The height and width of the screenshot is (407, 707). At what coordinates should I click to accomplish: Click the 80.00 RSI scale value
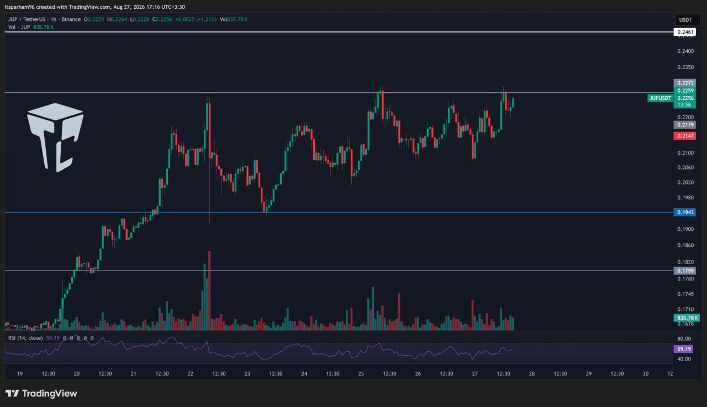(x=684, y=339)
